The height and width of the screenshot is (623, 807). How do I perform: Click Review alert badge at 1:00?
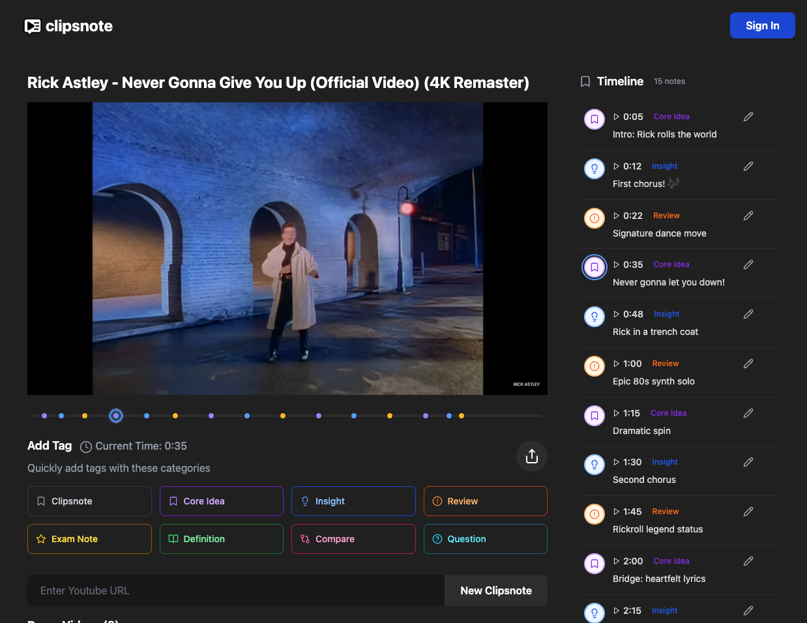594,366
